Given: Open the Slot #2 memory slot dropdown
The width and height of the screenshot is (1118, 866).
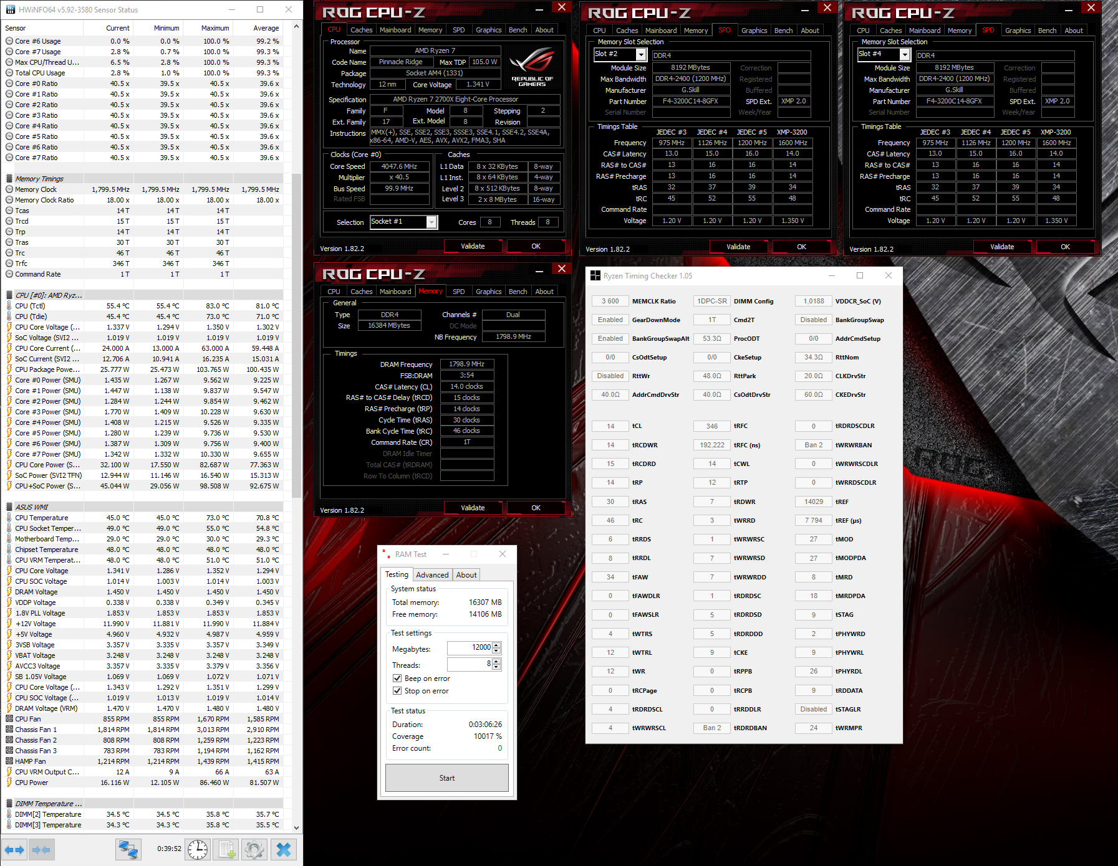Looking at the screenshot, I should point(641,55).
